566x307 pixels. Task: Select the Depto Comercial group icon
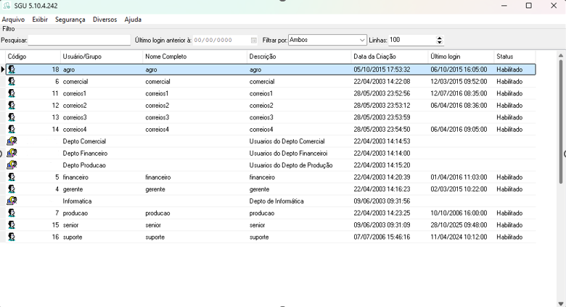pyautogui.click(x=12, y=141)
